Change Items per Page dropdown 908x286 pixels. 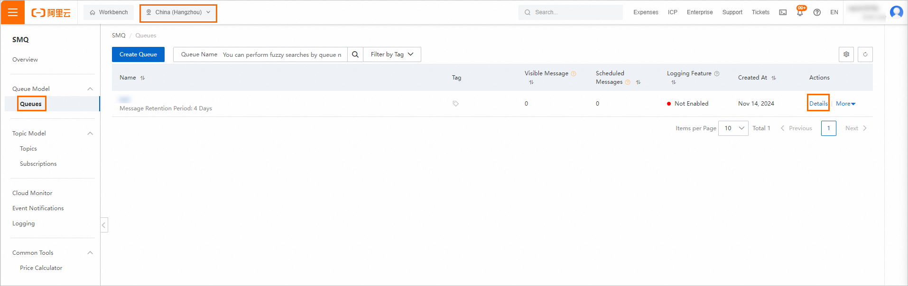pos(733,128)
